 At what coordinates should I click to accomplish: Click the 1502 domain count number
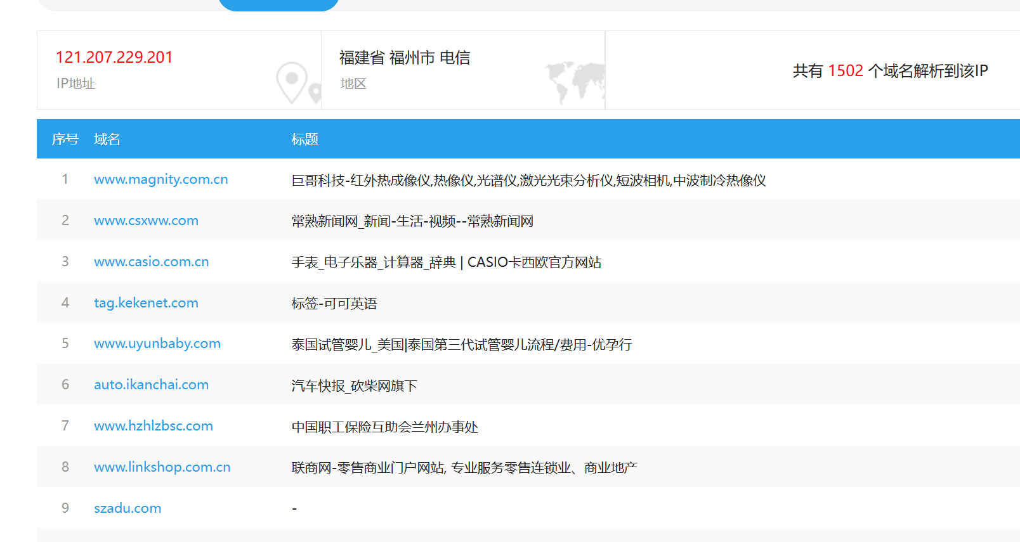click(846, 70)
